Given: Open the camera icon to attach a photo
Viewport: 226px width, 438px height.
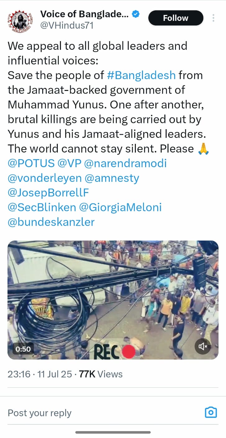Looking at the screenshot, I should (x=211, y=413).
